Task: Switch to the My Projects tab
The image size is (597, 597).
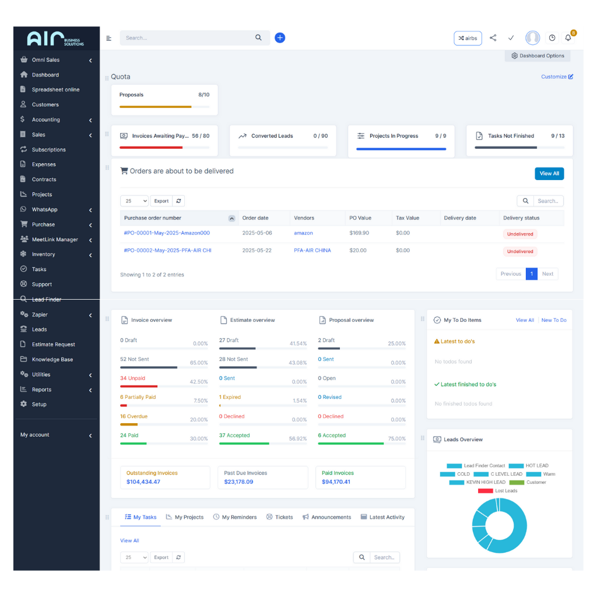Action: tap(185, 517)
